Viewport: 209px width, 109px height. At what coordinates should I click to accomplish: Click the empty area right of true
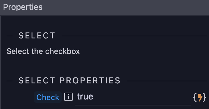tap(141, 96)
